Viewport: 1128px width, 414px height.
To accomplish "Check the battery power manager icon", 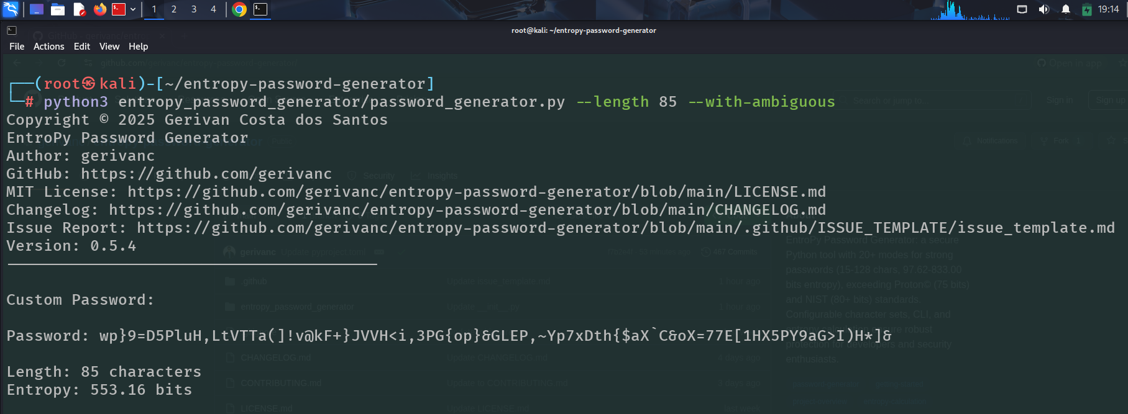I will [x=1086, y=9].
